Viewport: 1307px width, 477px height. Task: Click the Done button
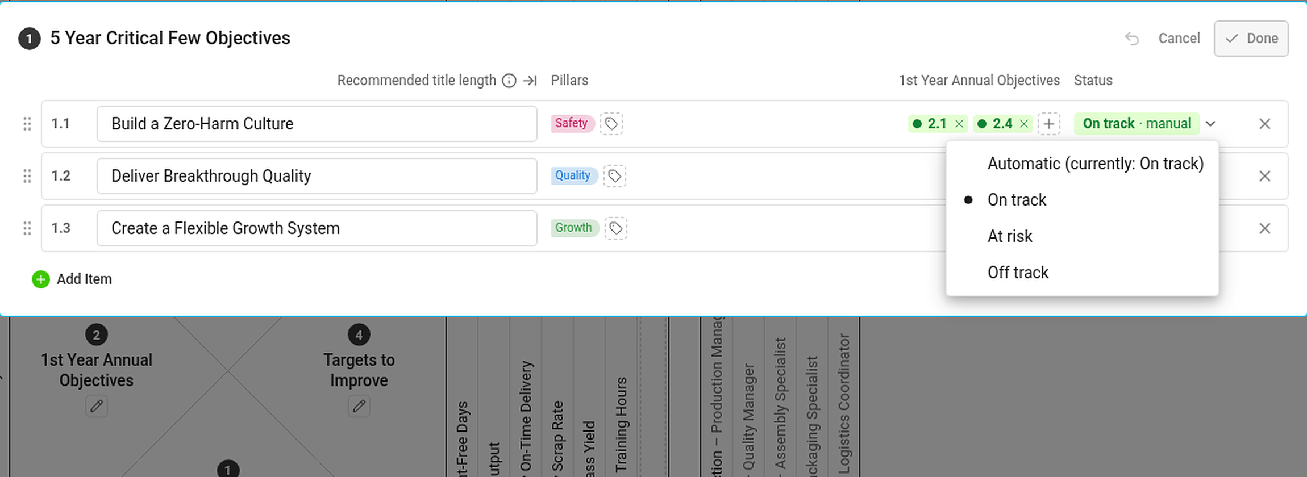[1251, 39]
